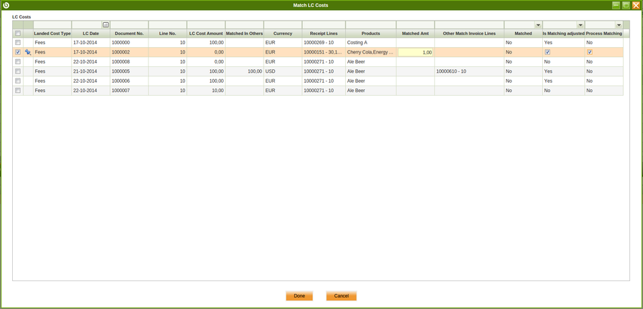The height and width of the screenshot is (309, 643).
Task: Close the Match LC Costs popup
Action: point(636,5)
